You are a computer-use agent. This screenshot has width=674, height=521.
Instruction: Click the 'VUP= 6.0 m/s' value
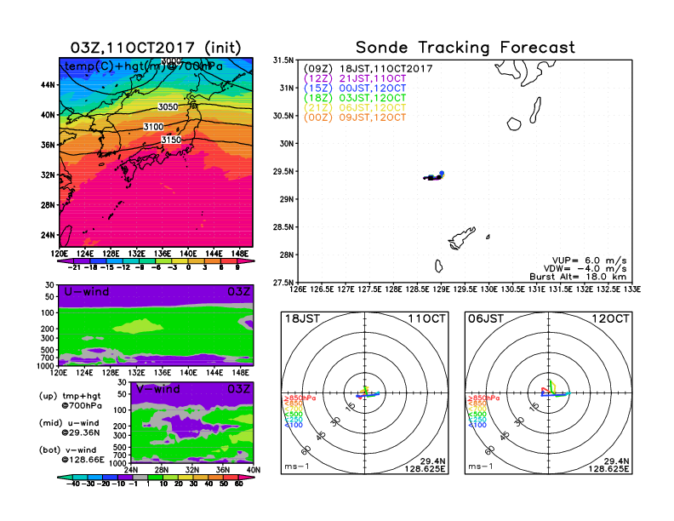[x=589, y=260]
